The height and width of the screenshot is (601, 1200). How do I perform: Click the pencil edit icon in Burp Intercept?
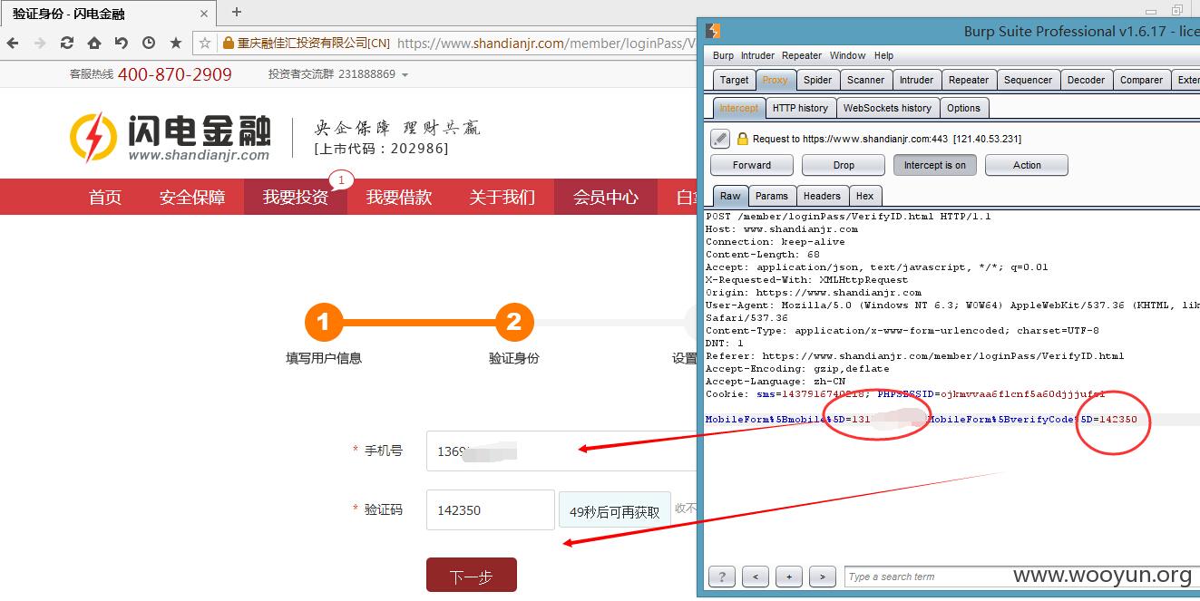click(x=719, y=139)
